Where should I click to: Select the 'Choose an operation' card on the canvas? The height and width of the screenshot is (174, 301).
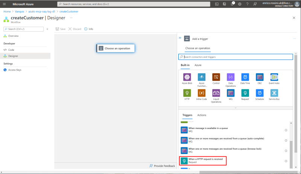tap(116, 48)
